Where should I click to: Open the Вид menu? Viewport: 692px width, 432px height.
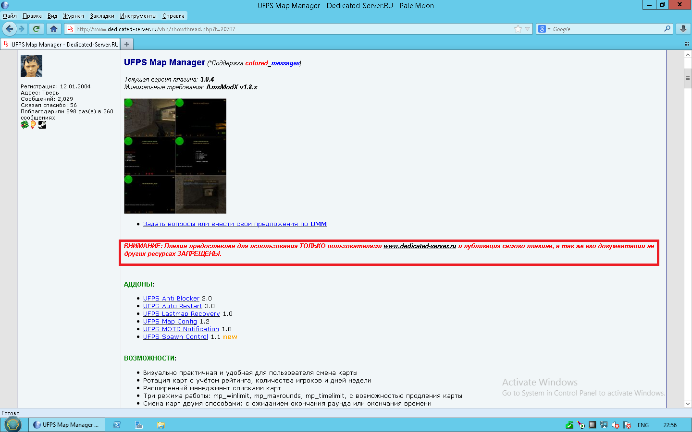click(x=52, y=16)
